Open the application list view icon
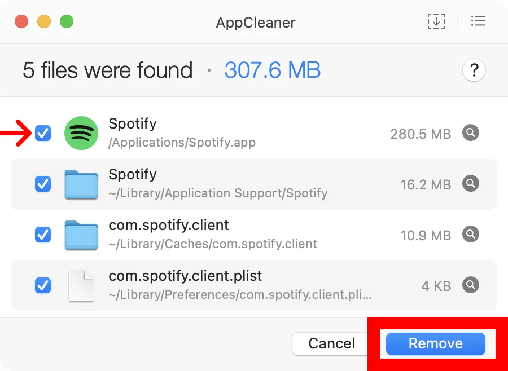This screenshot has width=508, height=371. (478, 22)
